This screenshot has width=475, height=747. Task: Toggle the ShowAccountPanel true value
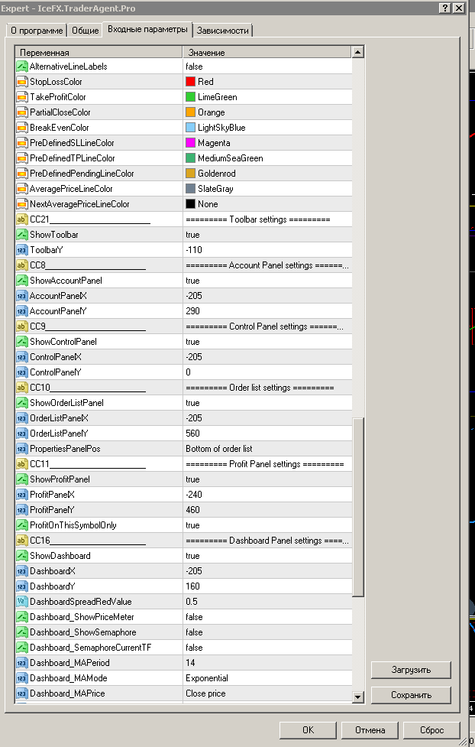[x=267, y=280]
